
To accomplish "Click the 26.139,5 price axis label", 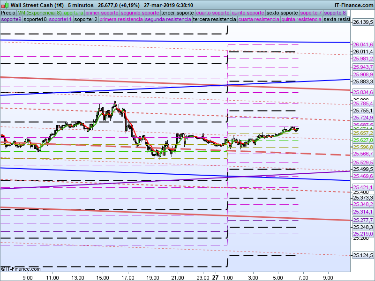I will coord(363,22).
